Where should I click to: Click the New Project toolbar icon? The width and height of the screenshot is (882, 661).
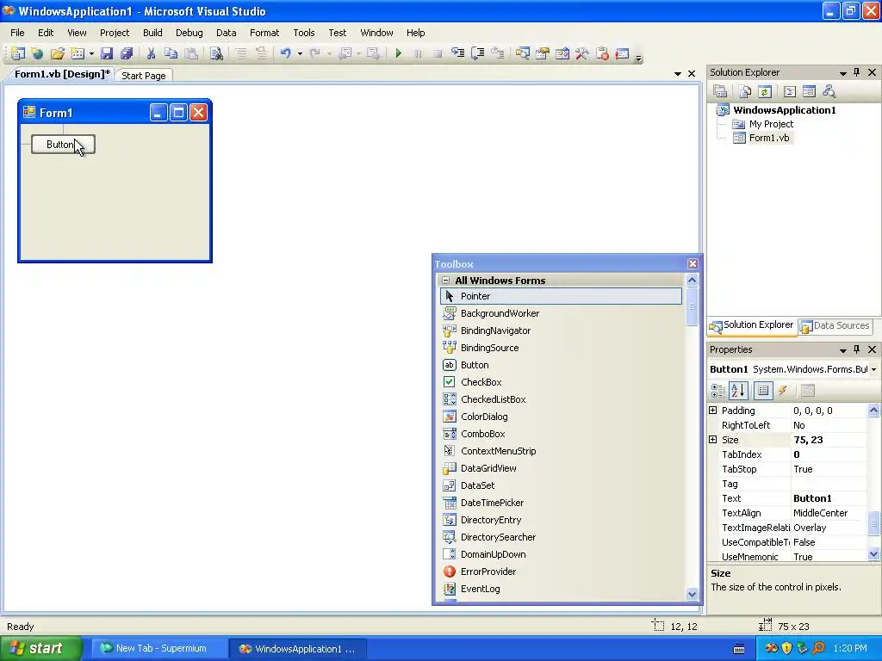coord(17,53)
